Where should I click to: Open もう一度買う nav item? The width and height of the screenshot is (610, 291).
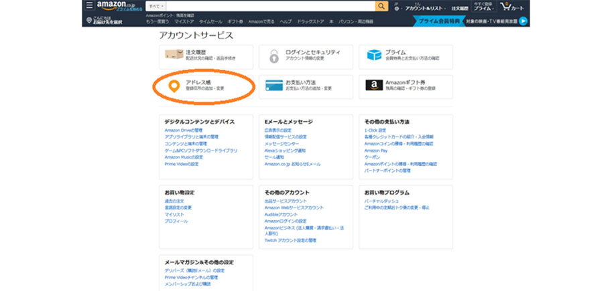tap(158, 21)
